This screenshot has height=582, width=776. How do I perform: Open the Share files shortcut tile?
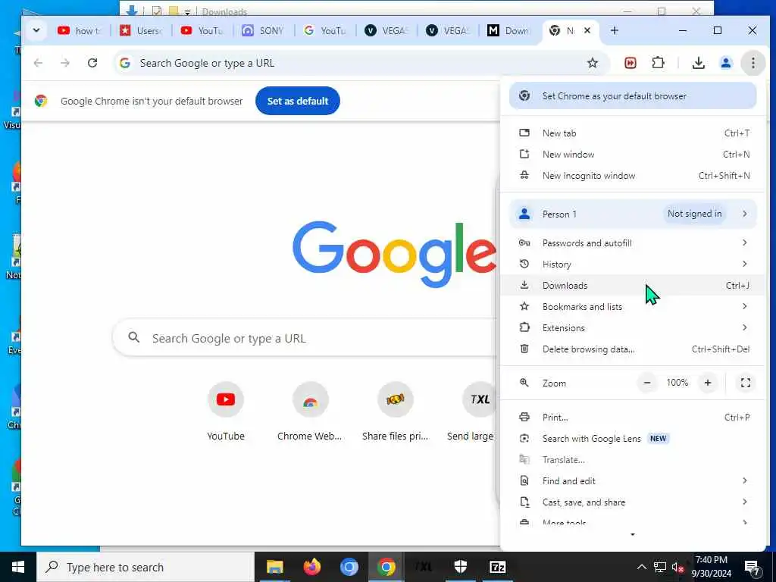(x=395, y=411)
